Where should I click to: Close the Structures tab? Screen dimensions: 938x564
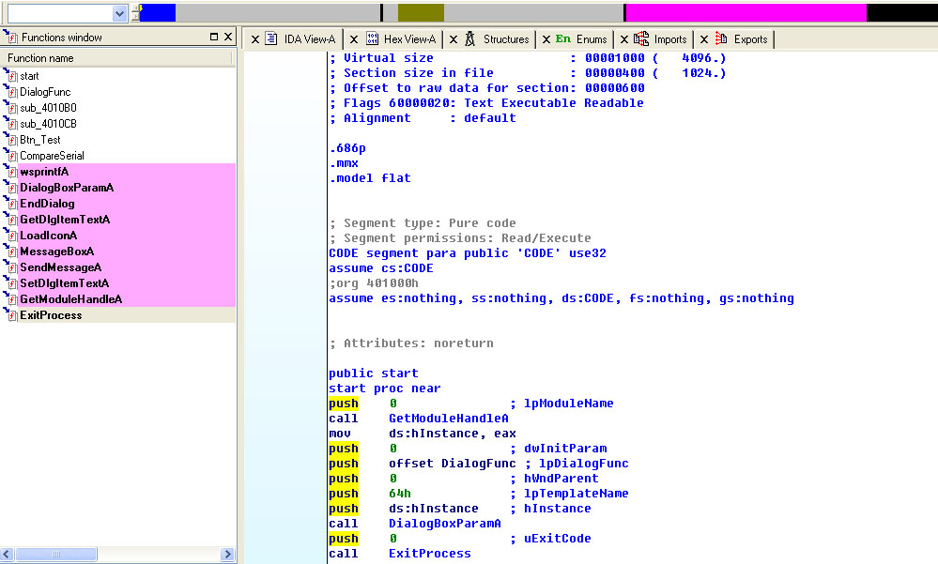coord(453,39)
